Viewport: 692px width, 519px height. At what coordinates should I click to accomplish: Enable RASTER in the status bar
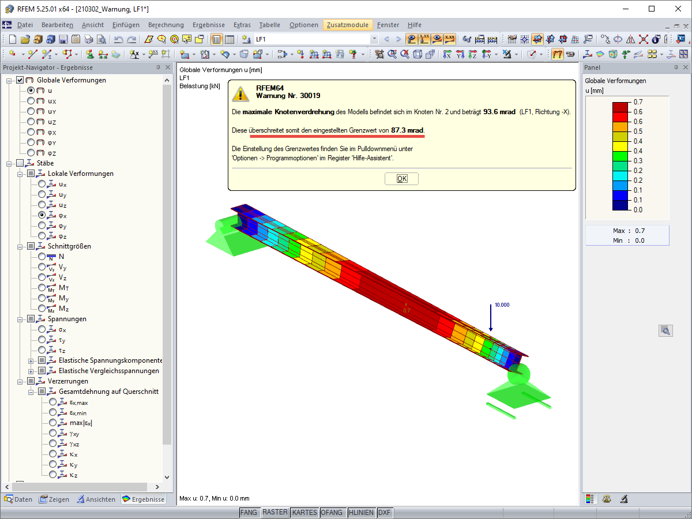click(275, 512)
